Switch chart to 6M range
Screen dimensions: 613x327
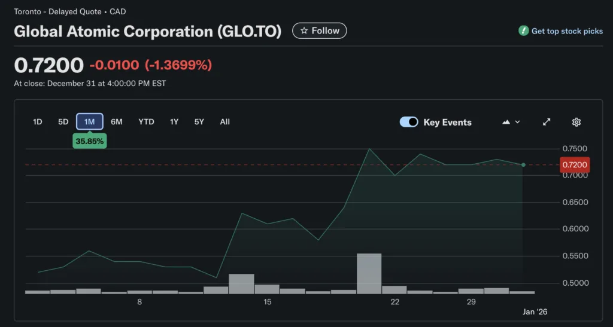pyautogui.click(x=117, y=122)
